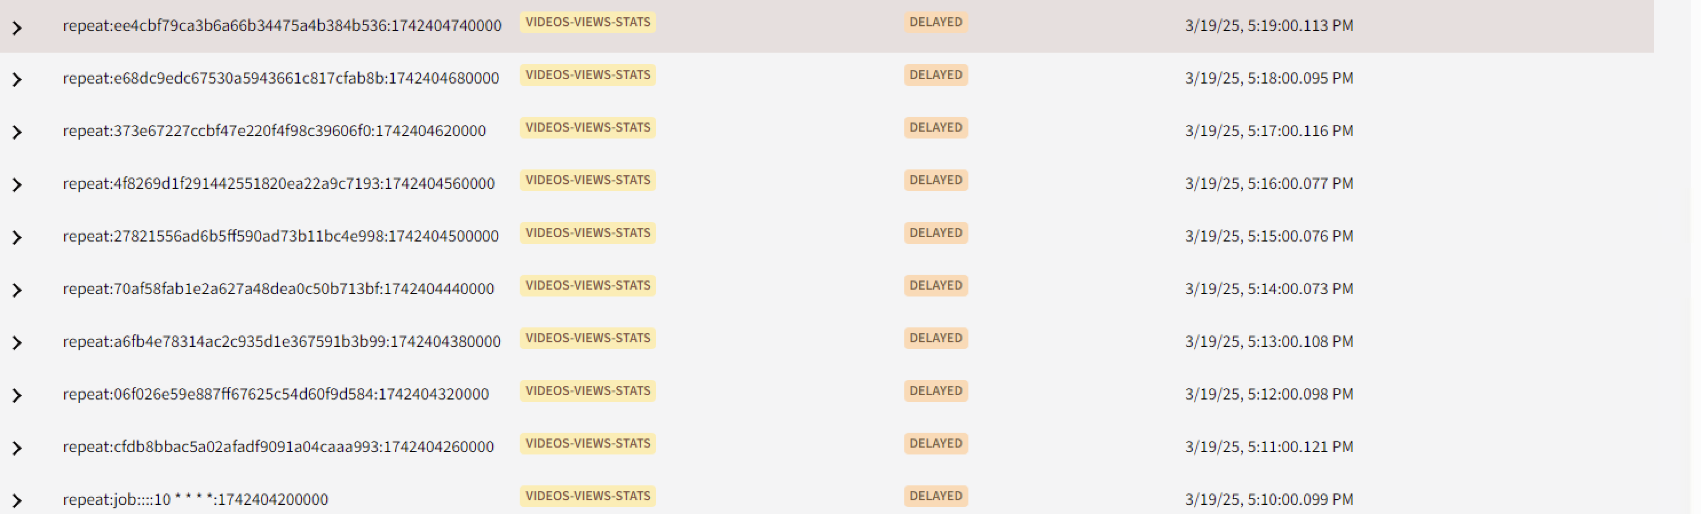
Task: Click the DELAYED status badge on the 5:16 PM job
Action: [x=936, y=180]
